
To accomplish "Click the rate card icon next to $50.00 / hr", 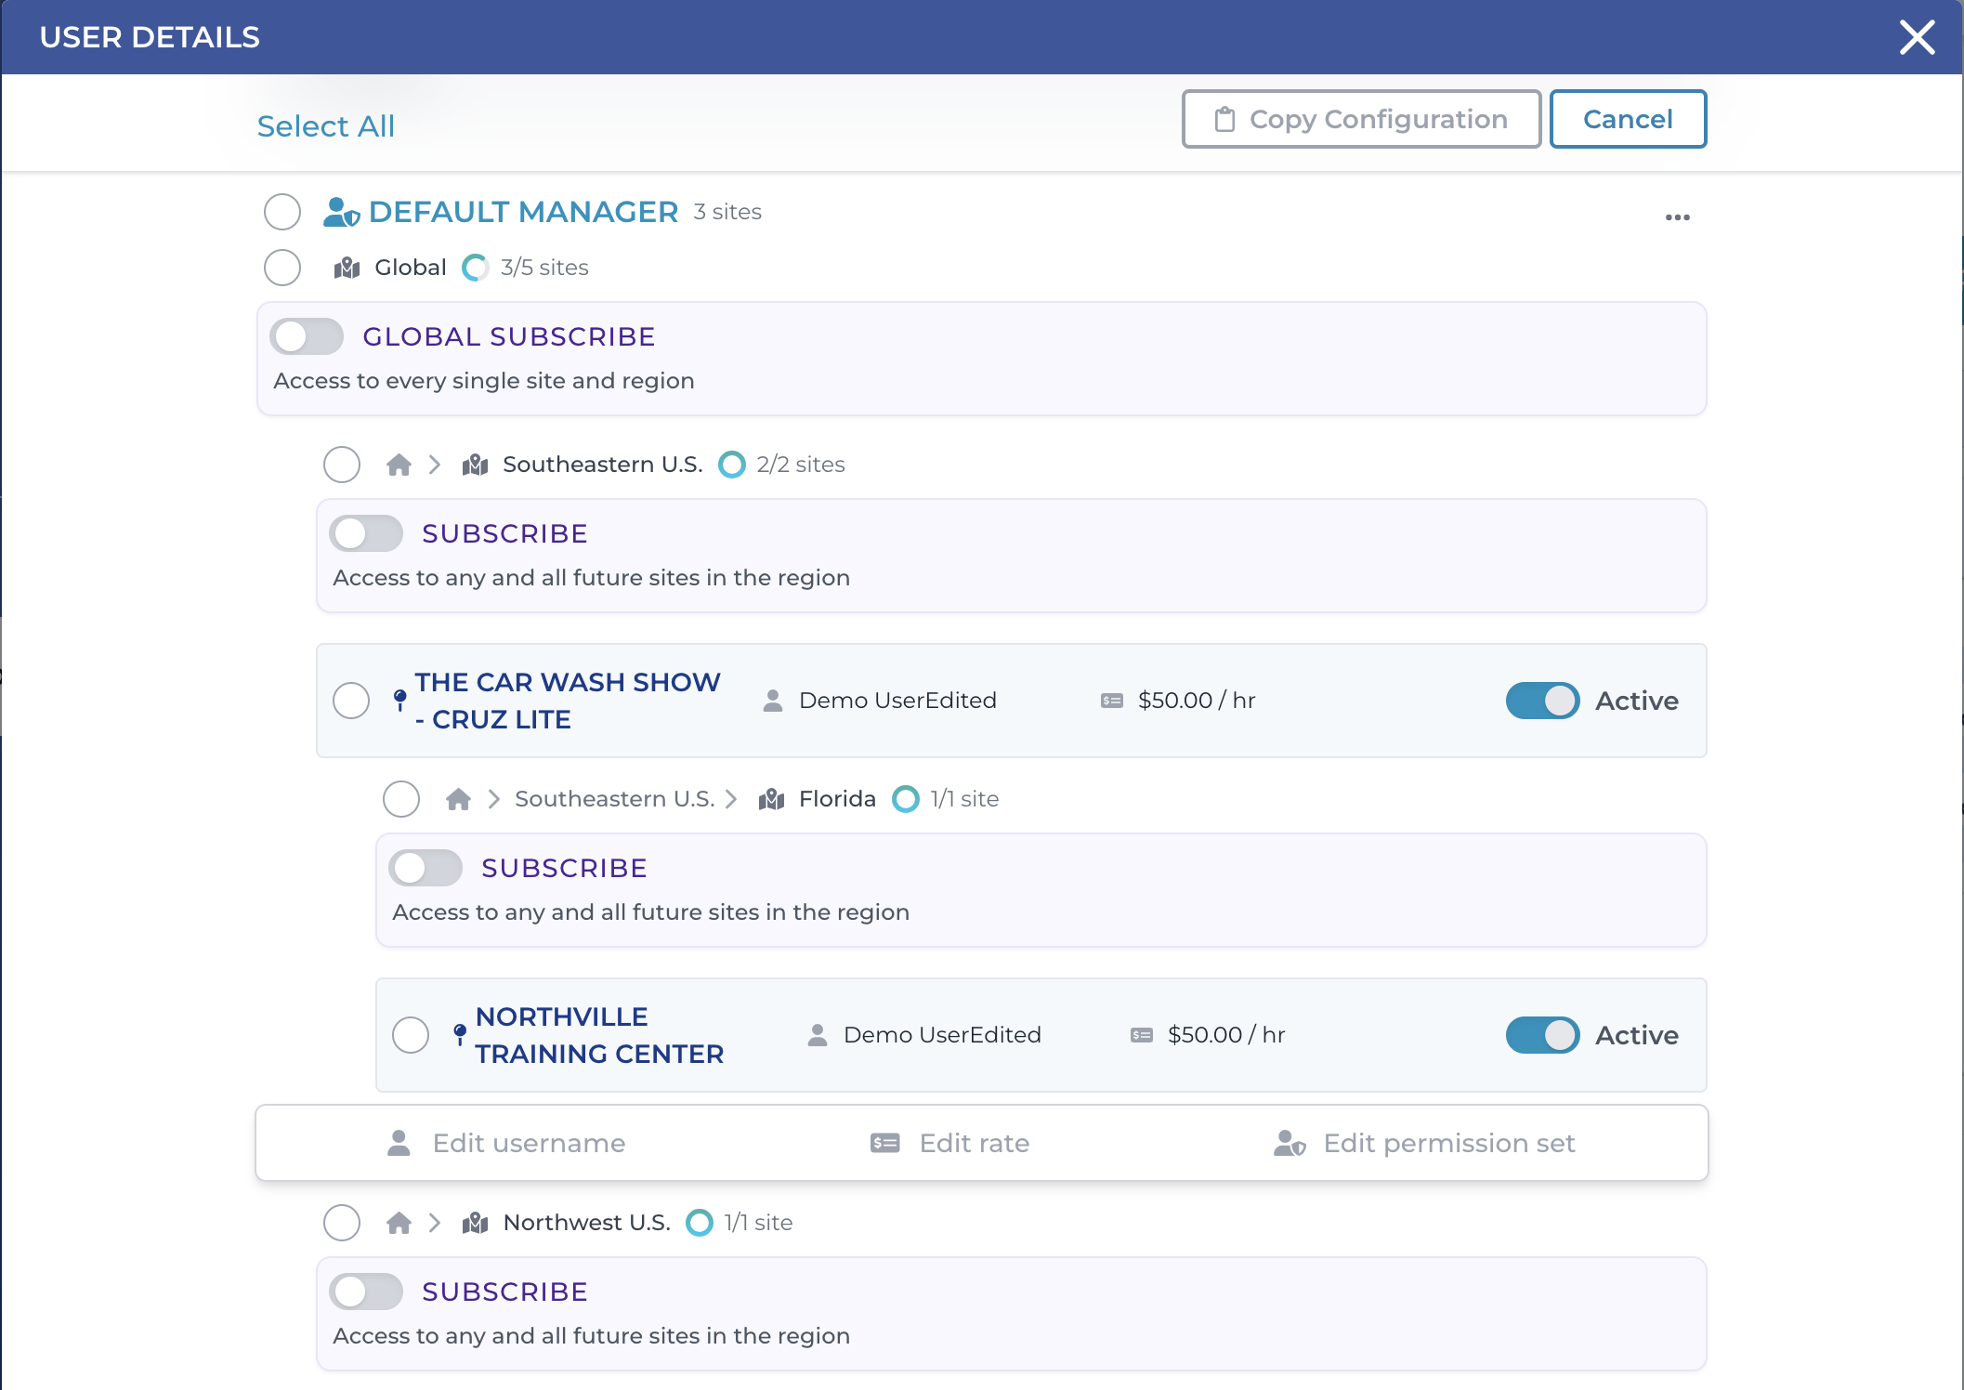I will tap(1111, 701).
